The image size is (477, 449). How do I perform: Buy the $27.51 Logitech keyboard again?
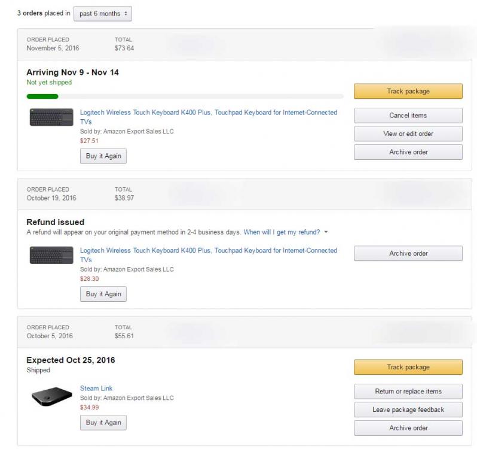pyautogui.click(x=103, y=156)
